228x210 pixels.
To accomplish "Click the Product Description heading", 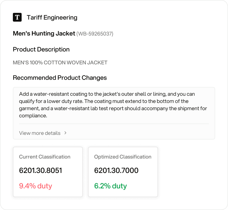I will click(41, 49).
